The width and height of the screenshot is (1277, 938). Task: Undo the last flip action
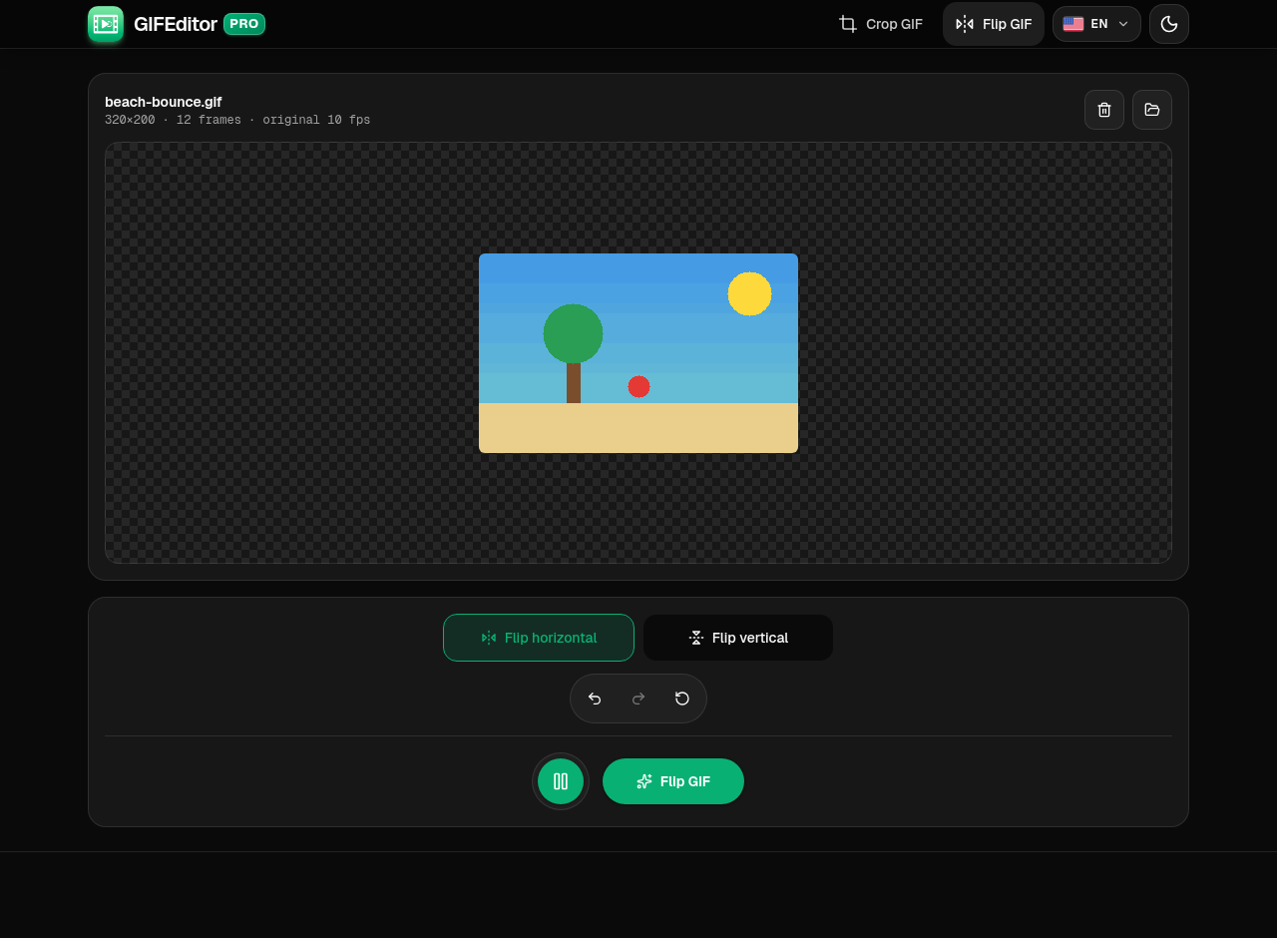coord(595,699)
